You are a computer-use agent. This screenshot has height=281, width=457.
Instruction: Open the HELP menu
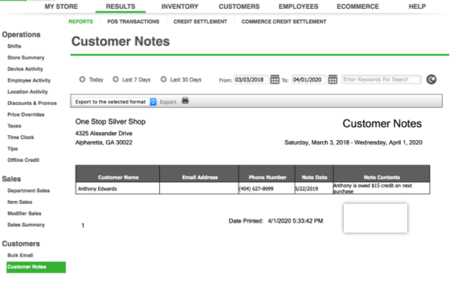click(x=417, y=7)
